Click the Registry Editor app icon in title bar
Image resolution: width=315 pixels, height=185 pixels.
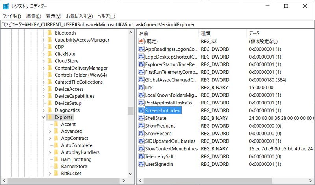(6, 6)
